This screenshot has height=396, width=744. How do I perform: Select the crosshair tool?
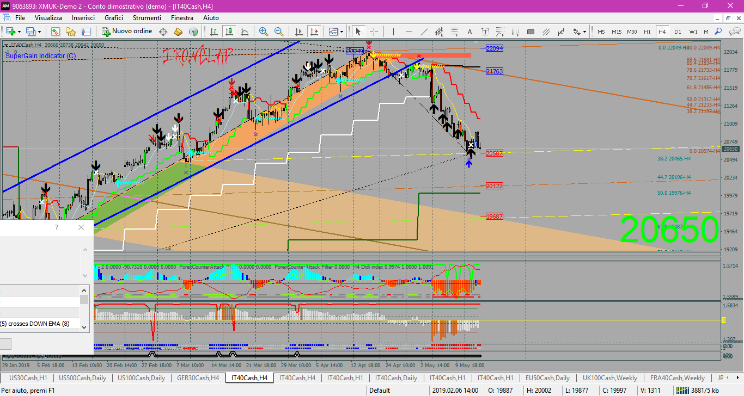374,32
